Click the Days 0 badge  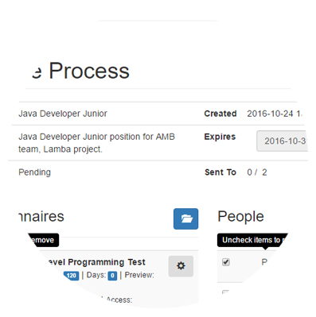tap(112, 276)
